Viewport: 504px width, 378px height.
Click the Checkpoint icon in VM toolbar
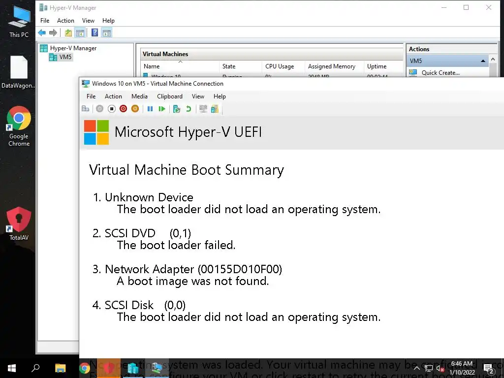tap(177, 109)
